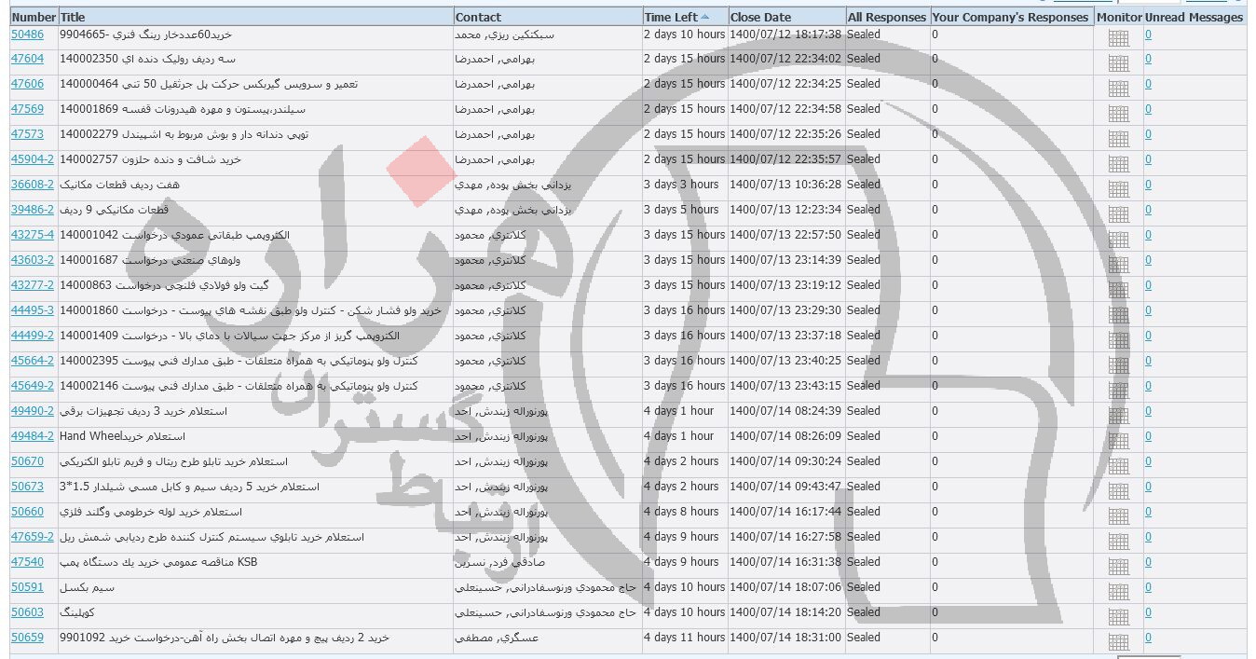This screenshot has width=1256, height=659.
Task: Click the Time Left sort arrow
Action: click(x=704, y=17)
